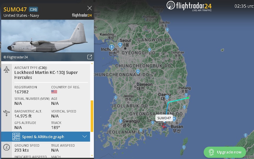Screen dimensions: 254x159
Task: Click the Daegu airport pin
Action: click(167, 97)
